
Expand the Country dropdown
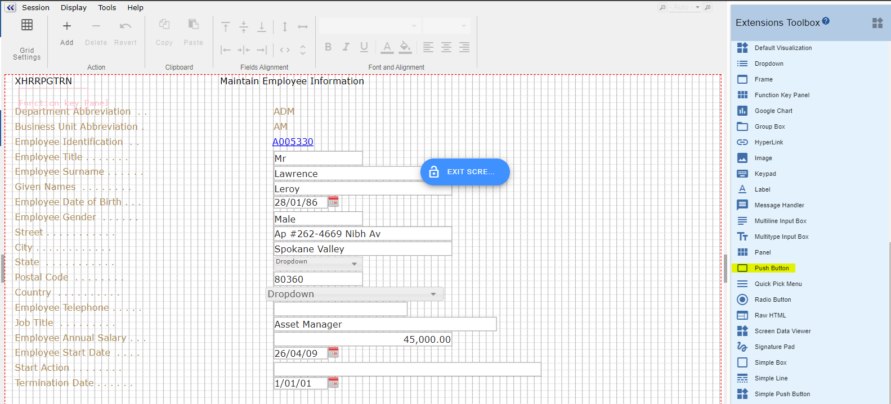(x=433, y=294)
